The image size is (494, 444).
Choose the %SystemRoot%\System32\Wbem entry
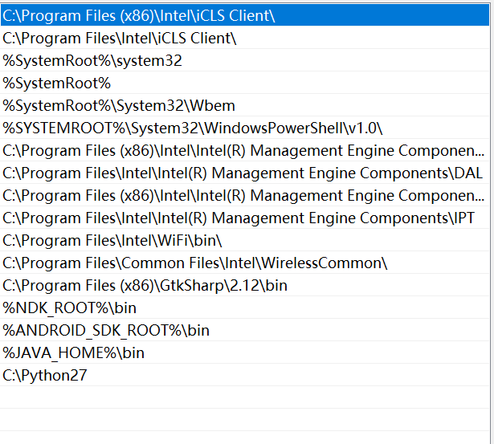click(x=119, y=105)
